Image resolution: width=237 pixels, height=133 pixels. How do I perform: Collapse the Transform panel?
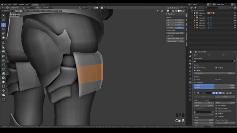click(167, 14)
